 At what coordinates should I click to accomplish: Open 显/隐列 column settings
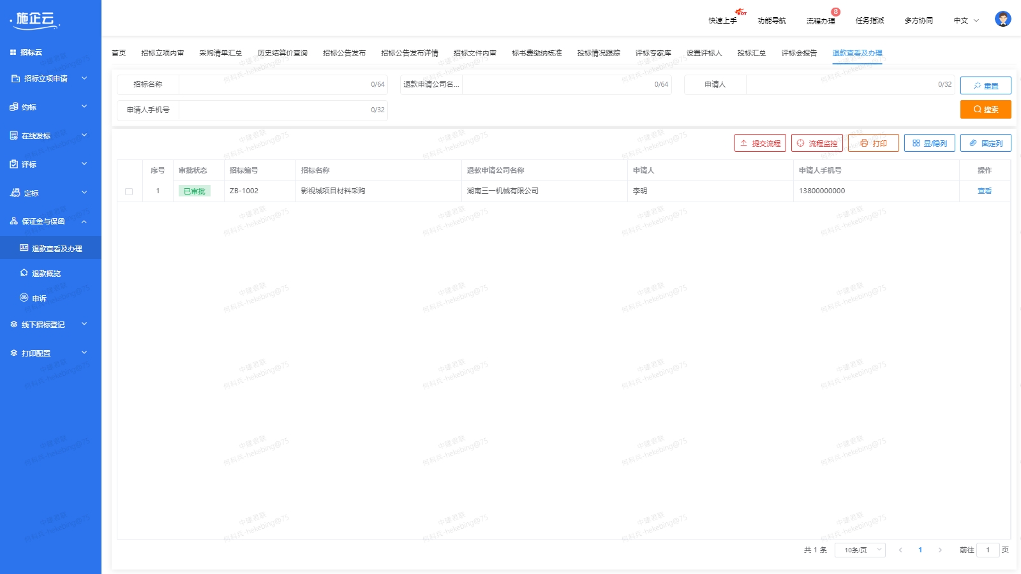coord(929,143)
